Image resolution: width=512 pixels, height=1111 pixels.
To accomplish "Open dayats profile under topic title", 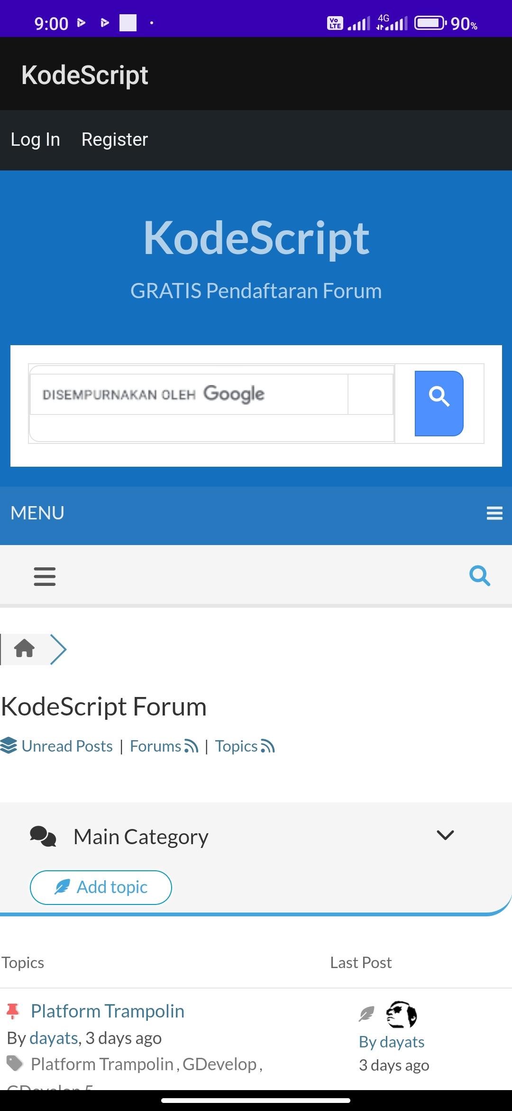I will pos(54,1038).
